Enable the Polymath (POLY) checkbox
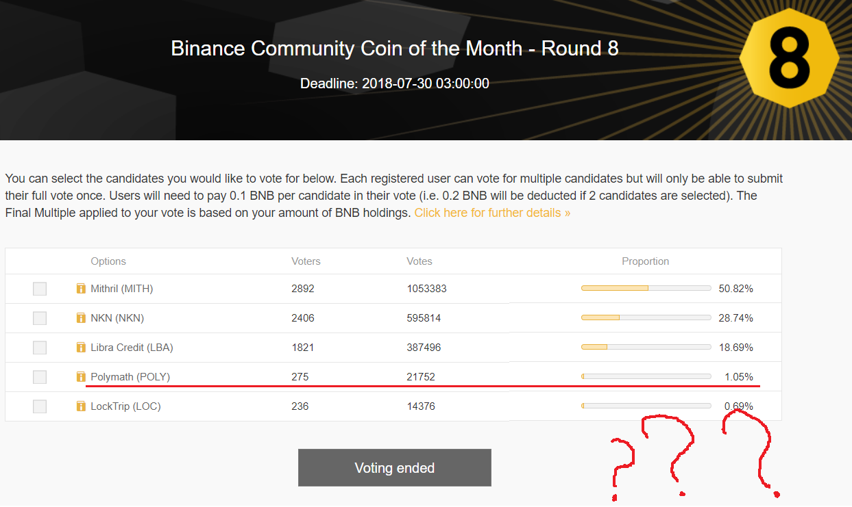The image size is (852, 507). tap(40, 377)
